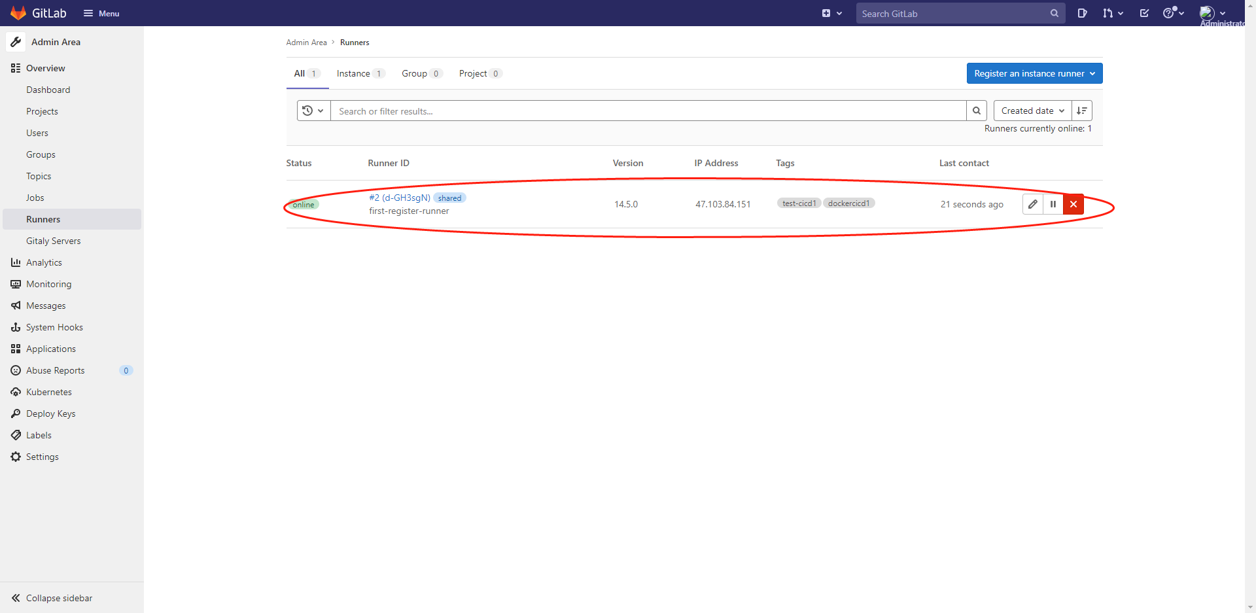Open the Help question mark menu
The height and width of the screenshot is (613, 1256).
click(1174, 13)
